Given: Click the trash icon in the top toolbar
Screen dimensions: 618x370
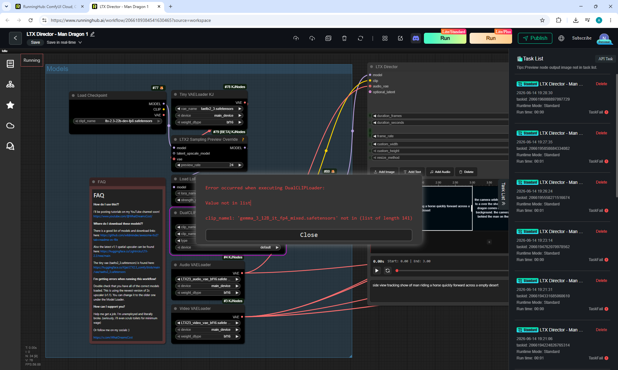Looking at the screenshot, I should click(x=344, y=38).
